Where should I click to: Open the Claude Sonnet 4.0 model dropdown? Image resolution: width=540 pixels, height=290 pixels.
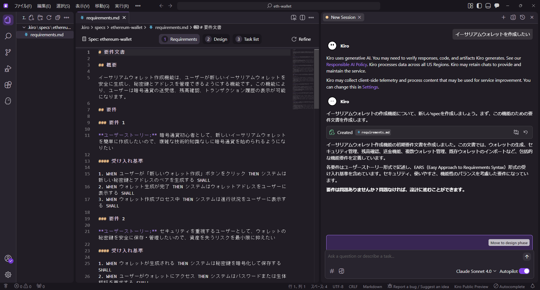pyautogui.click(x=476, y=271)
